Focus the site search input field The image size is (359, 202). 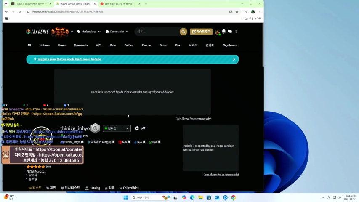point(157,32)
